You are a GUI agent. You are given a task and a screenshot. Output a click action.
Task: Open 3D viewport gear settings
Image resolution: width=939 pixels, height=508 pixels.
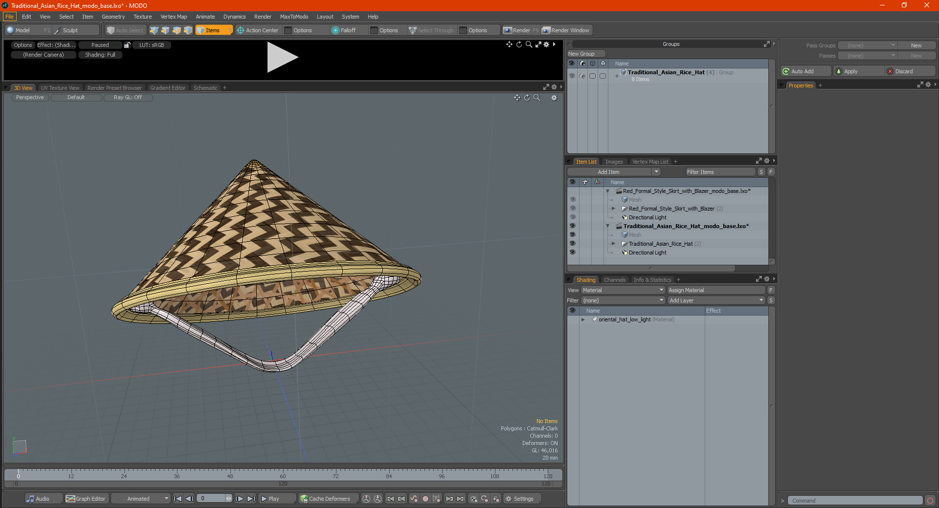click(554, 98)
